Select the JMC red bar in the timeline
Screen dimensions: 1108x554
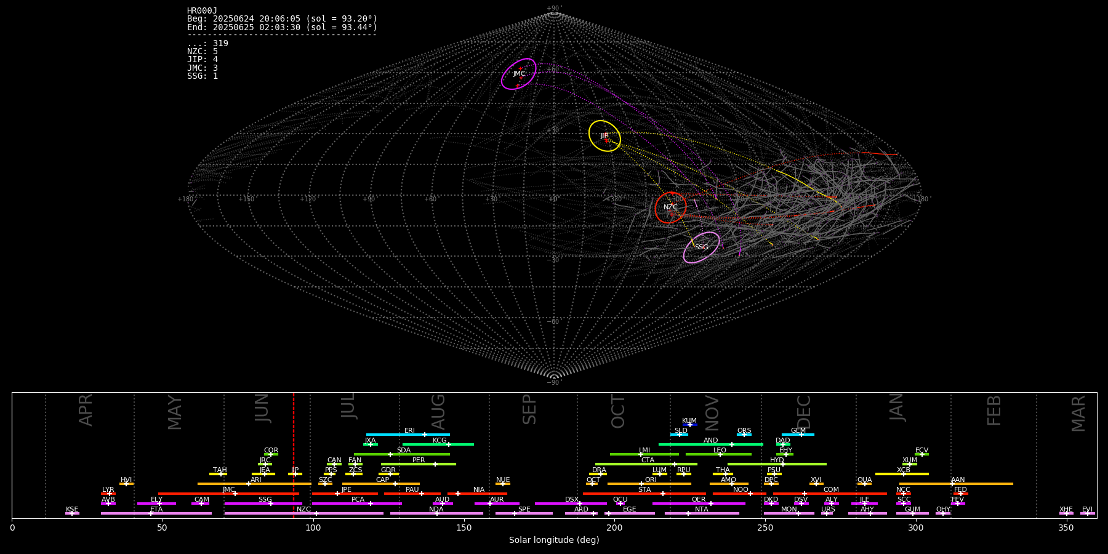[228, 494]
